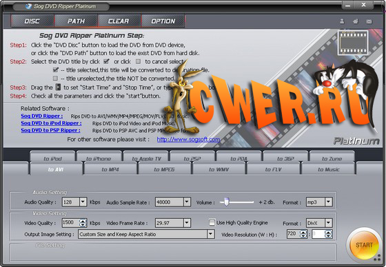
Task: Open the home page icon
Action: pos(356,21)
